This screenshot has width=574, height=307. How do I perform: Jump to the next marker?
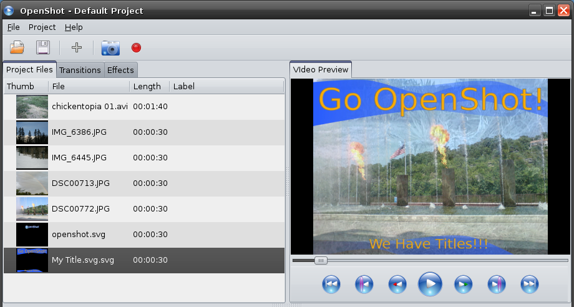[x=497, y=285]
